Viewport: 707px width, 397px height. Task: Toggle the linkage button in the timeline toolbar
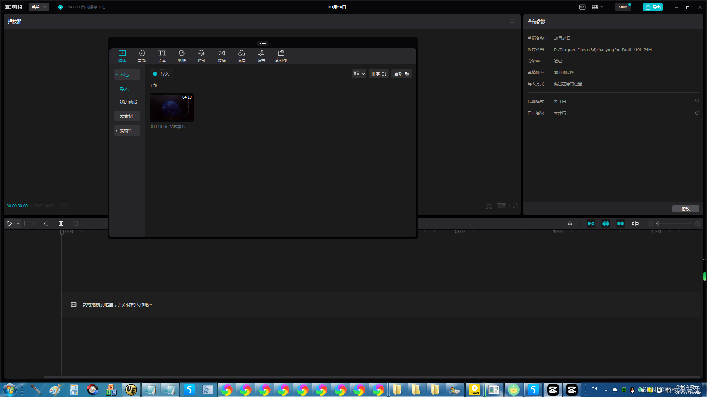(620, 223)
